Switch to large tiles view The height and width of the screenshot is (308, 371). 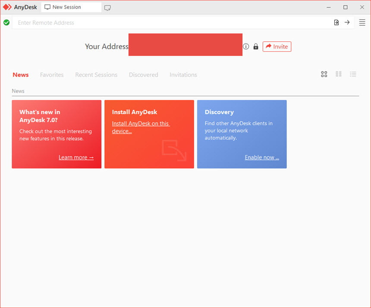324,74
